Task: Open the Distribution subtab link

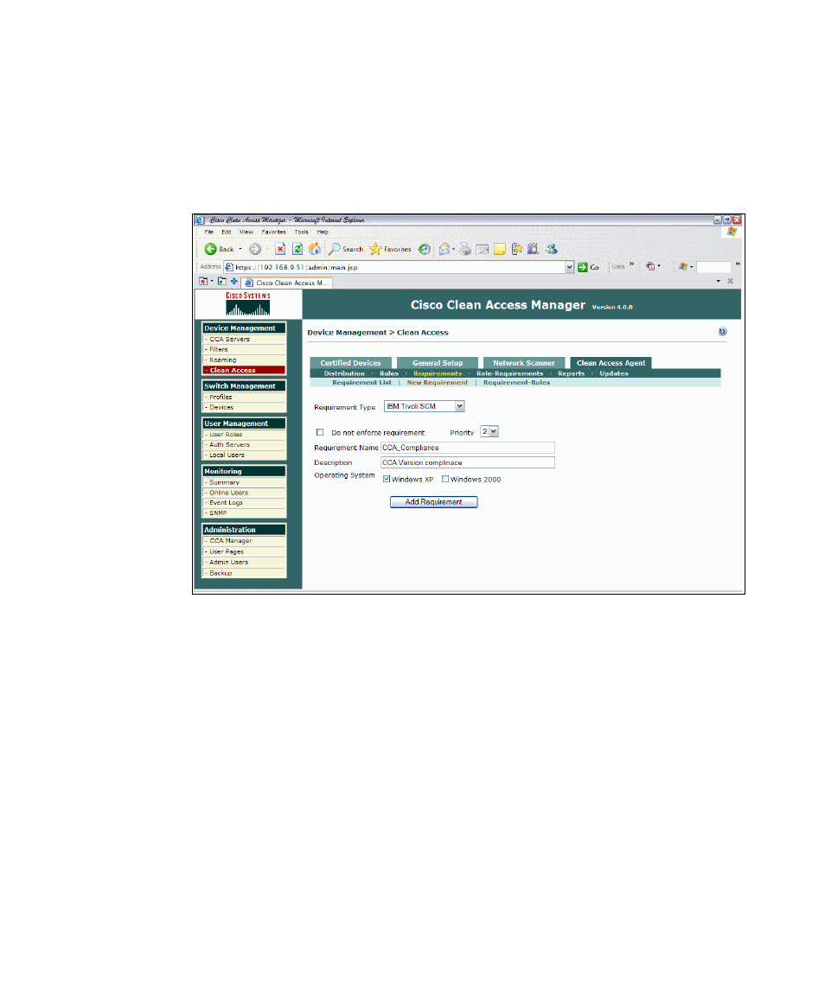Action: tap(344, 373)
